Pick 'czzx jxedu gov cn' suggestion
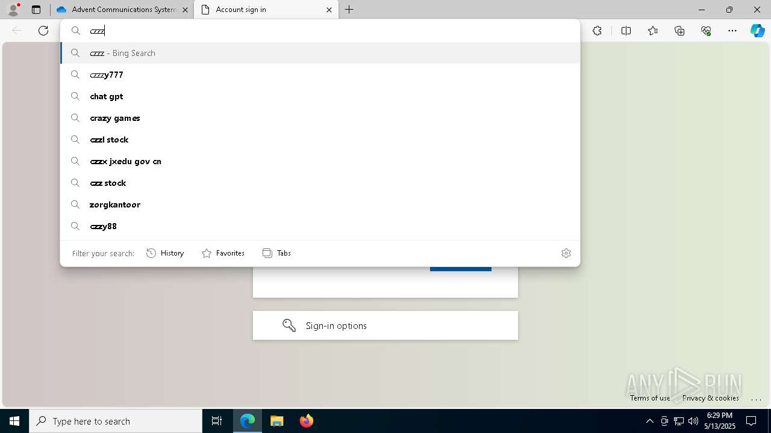The width and height of the screenshot is (771, 433). [x=320, y=161]
